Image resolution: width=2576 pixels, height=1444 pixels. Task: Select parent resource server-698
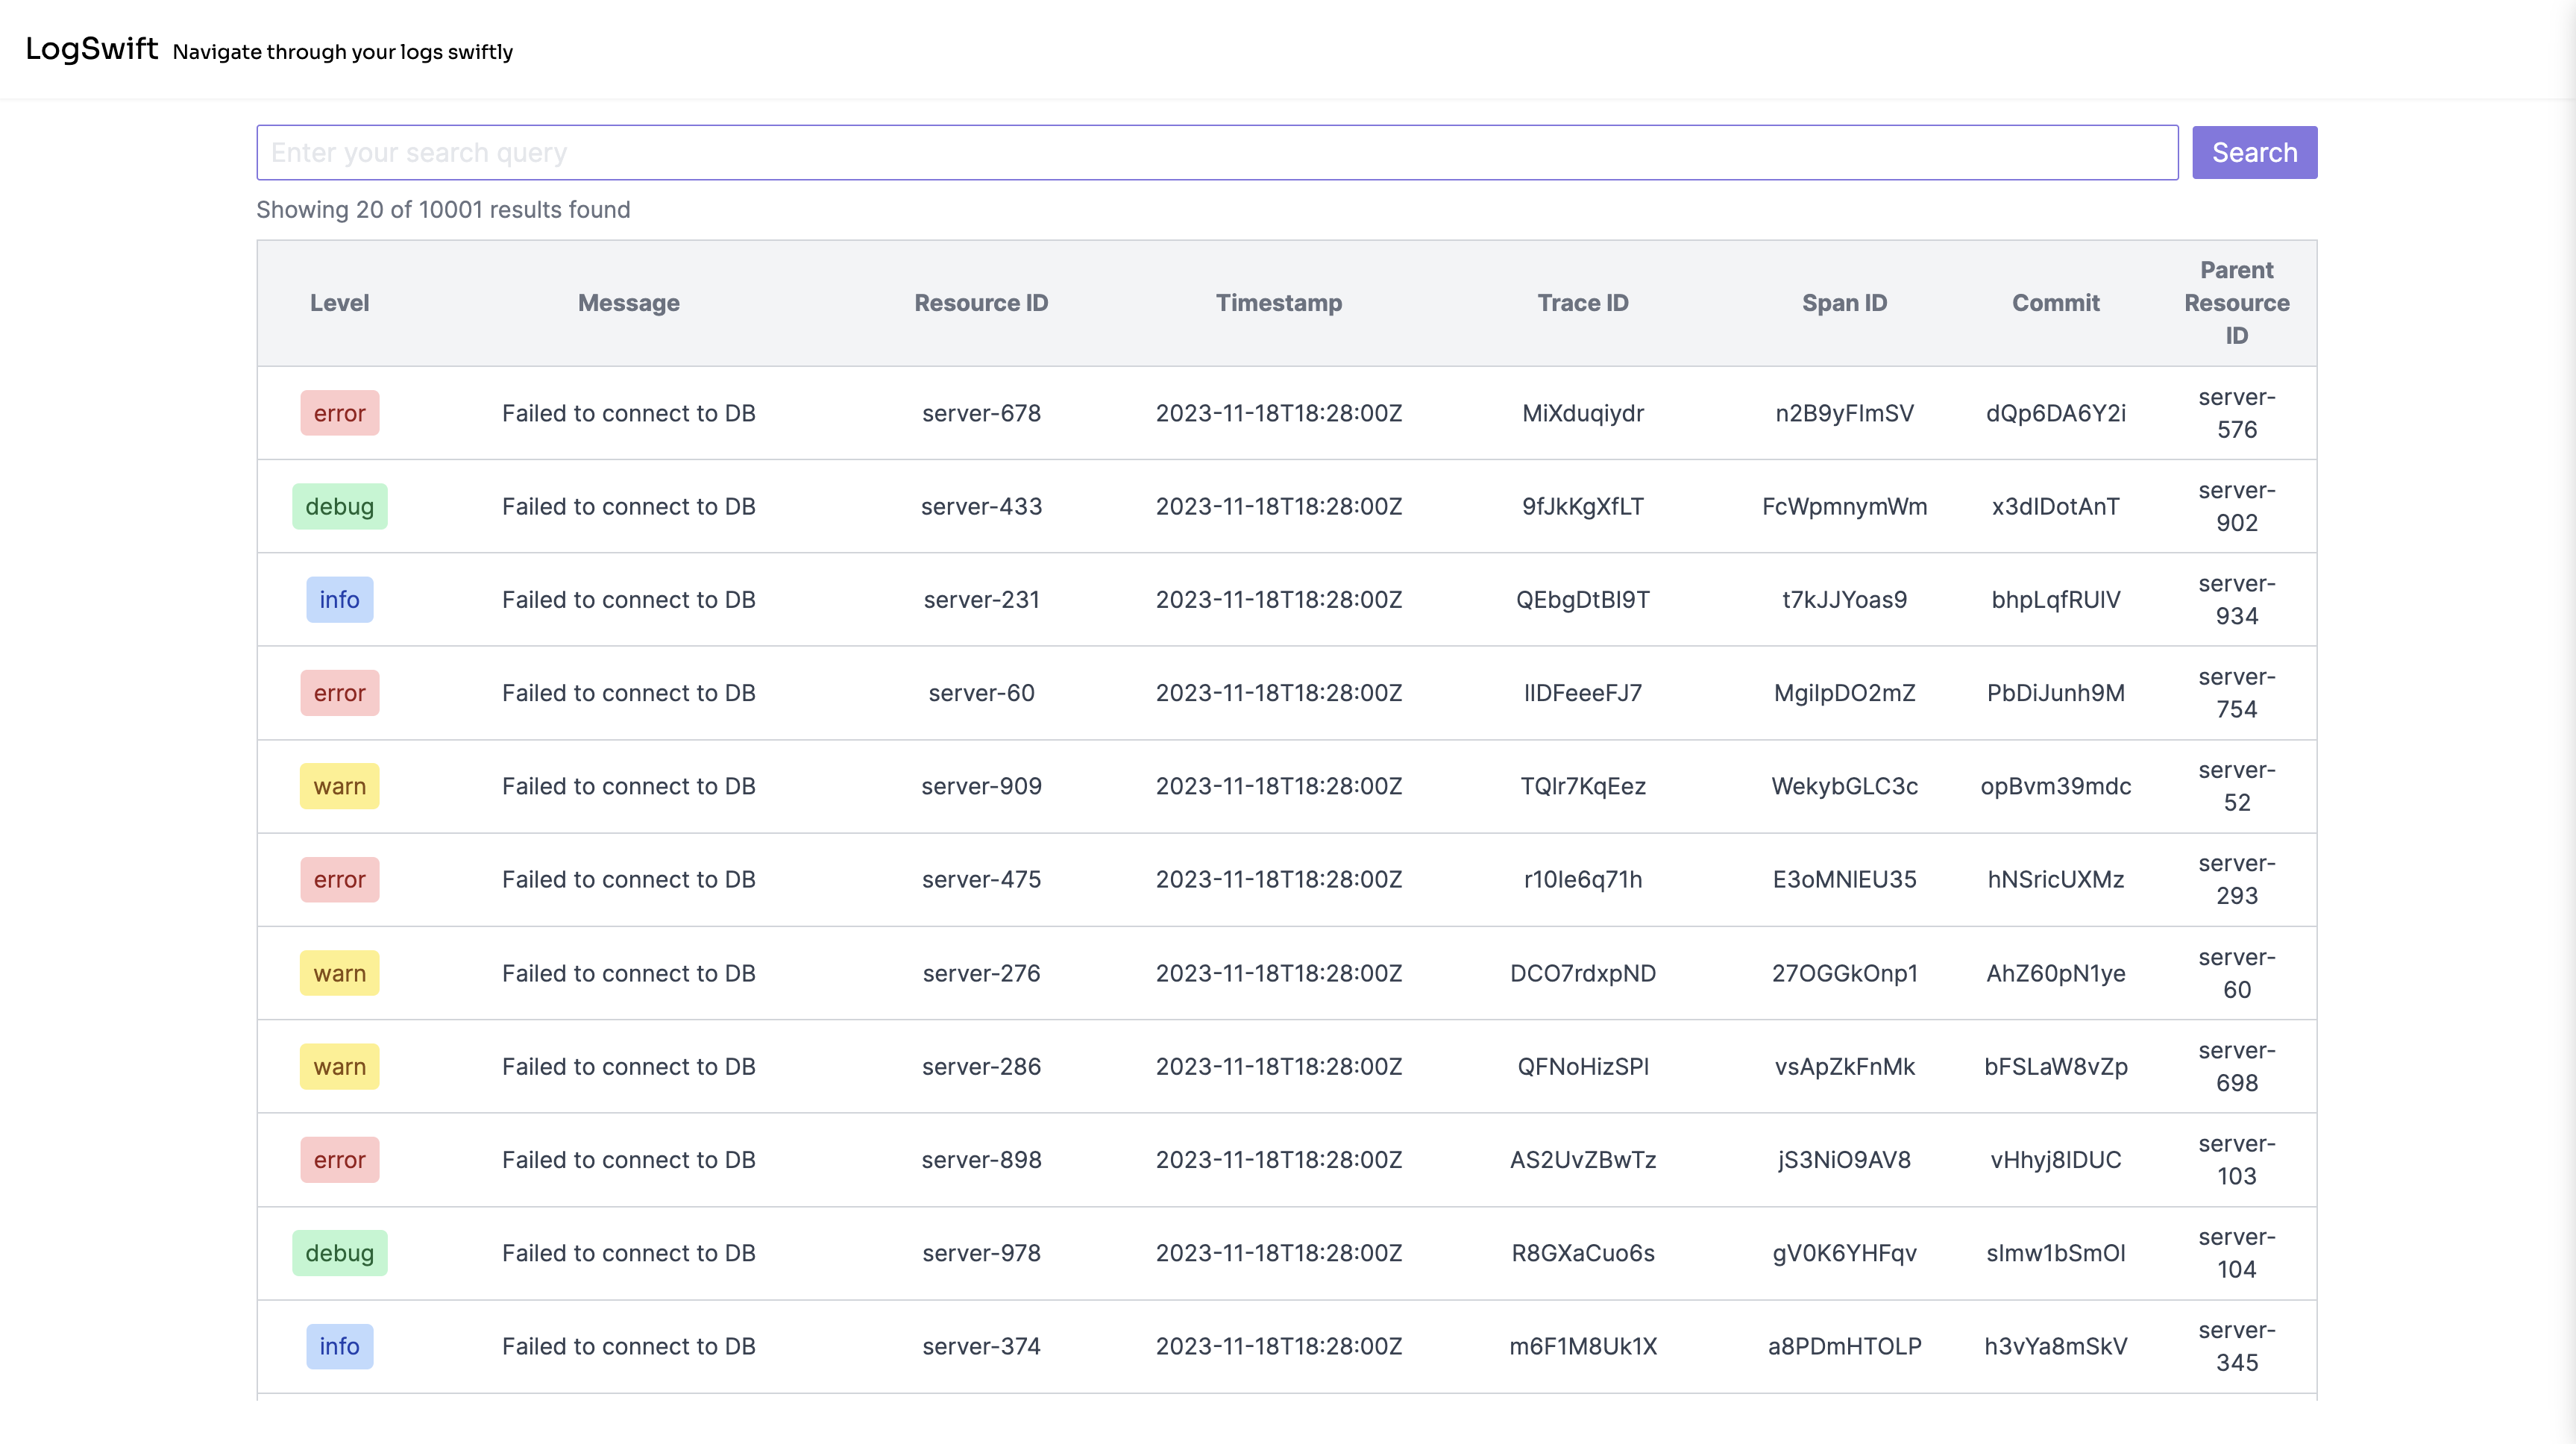point(2236,1066)
